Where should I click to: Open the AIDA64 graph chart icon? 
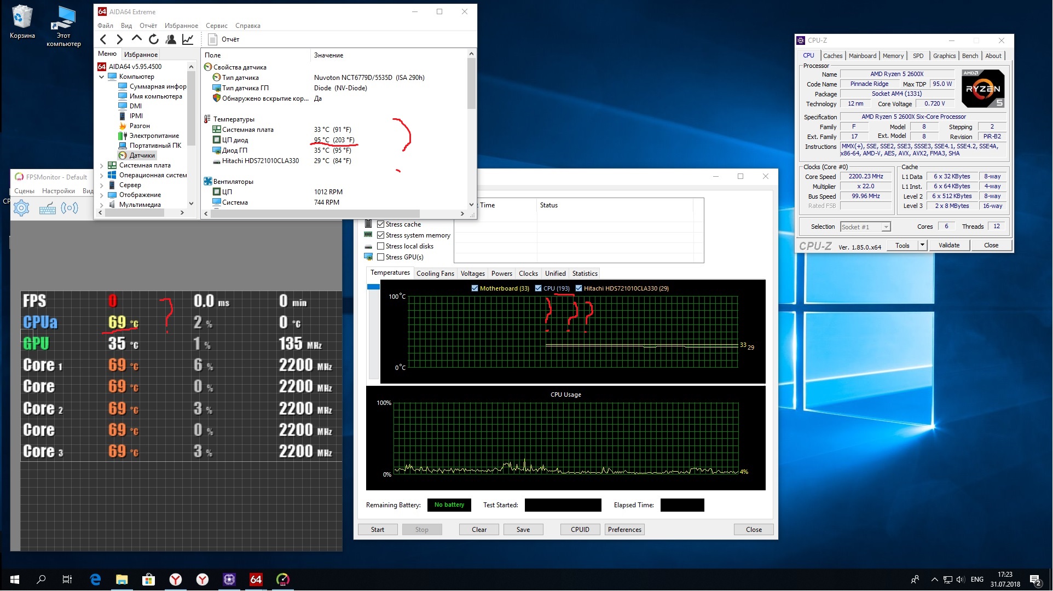click(x=188, y=39)
